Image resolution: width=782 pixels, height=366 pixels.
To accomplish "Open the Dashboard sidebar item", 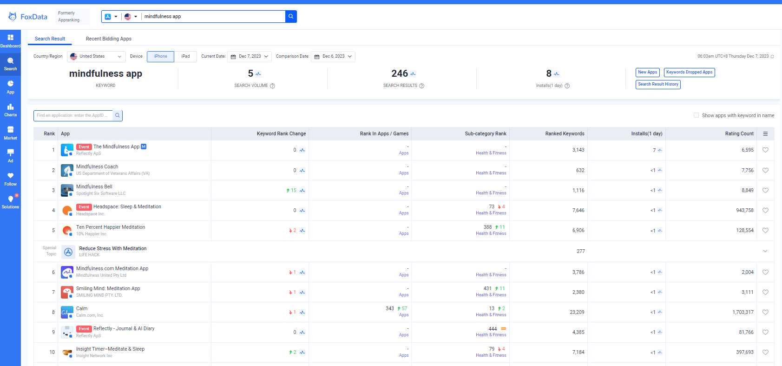I will [10, 41].
